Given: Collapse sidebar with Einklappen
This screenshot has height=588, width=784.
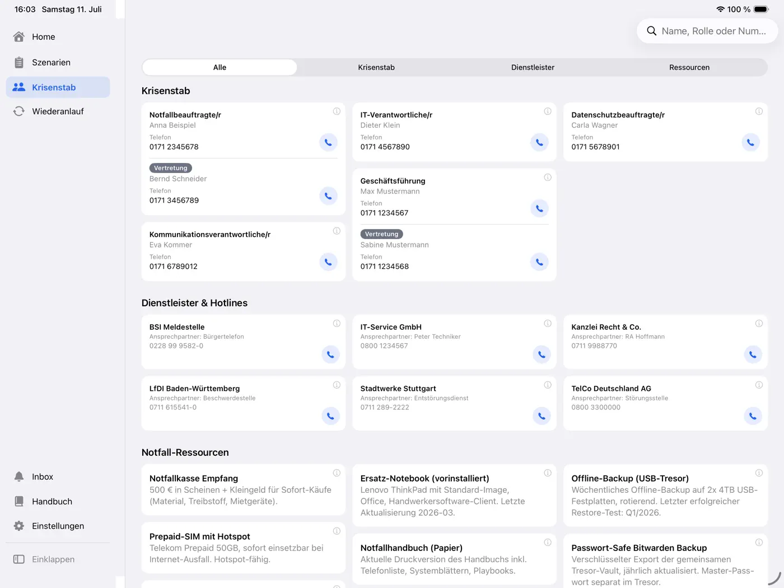Looking at the screenshot, I should point(58,559).
